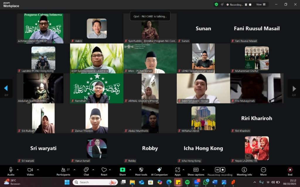
Task: Expand the Audio options chevron
Action: tap(18, 170)
